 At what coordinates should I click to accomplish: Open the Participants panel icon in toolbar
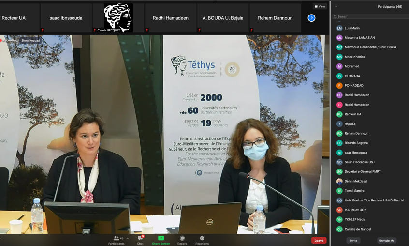[x=116, y=238]
